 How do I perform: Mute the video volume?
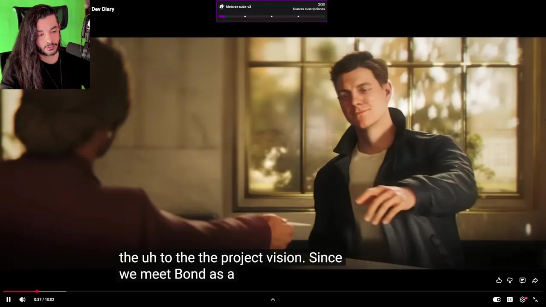[22, 299]
